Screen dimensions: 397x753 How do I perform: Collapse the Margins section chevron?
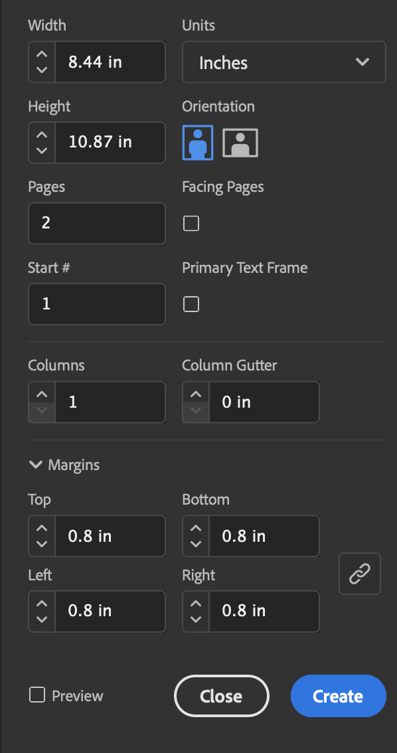pyautogui.click(x=36, y=464)
